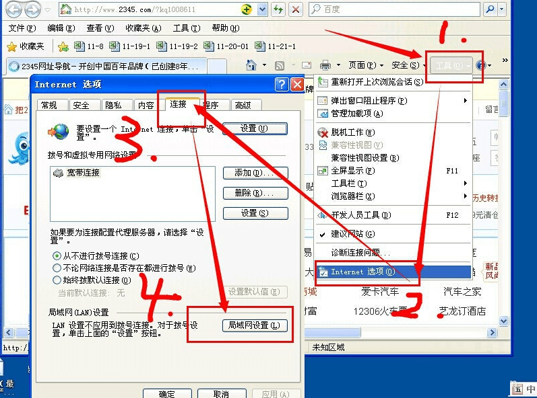Open the 收藏夹(A) menu

143,28
